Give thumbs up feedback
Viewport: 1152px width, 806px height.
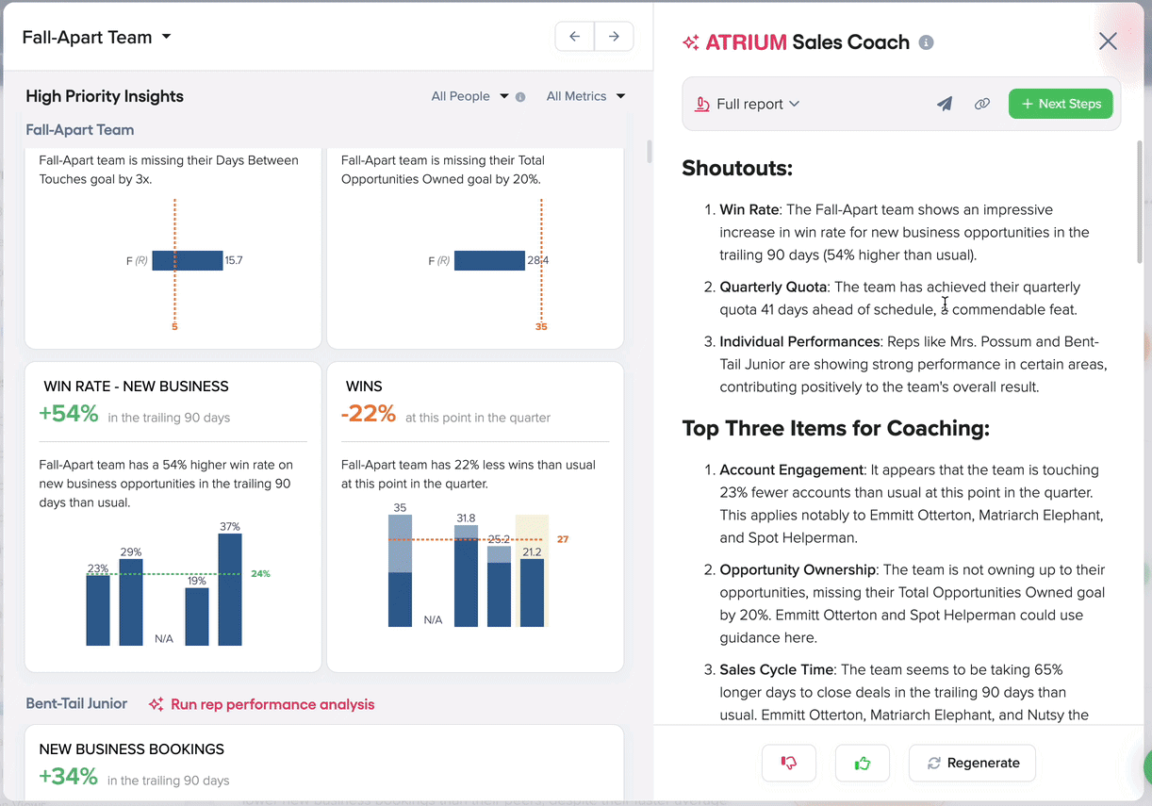coord(863,763)
